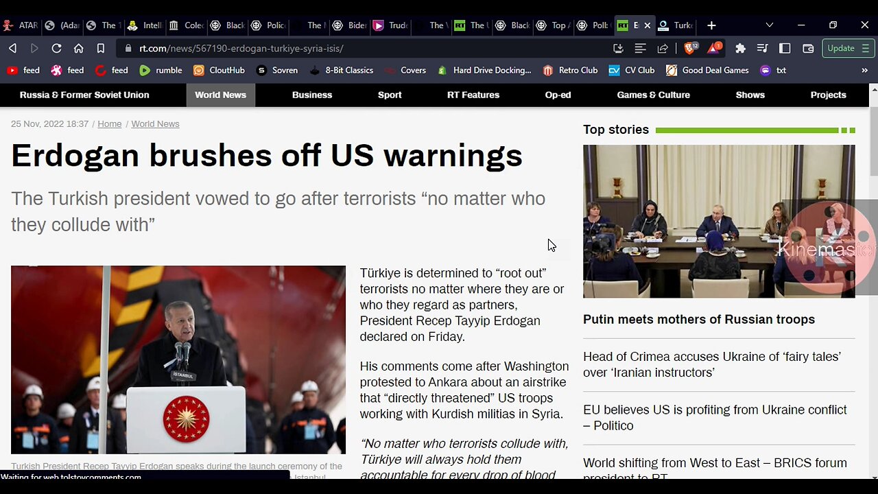The height and width of the screenshot is (494, 878).
Task: Close the active RT tab
Action: point(647,25)
